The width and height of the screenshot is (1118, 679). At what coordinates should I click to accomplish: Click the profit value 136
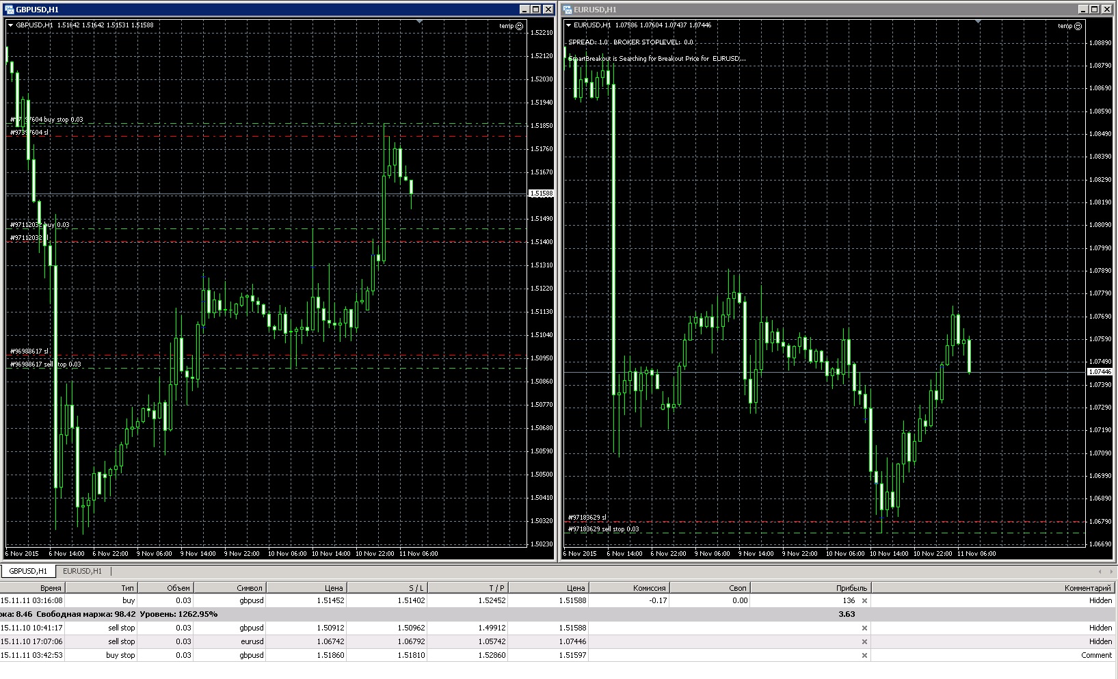849,600
